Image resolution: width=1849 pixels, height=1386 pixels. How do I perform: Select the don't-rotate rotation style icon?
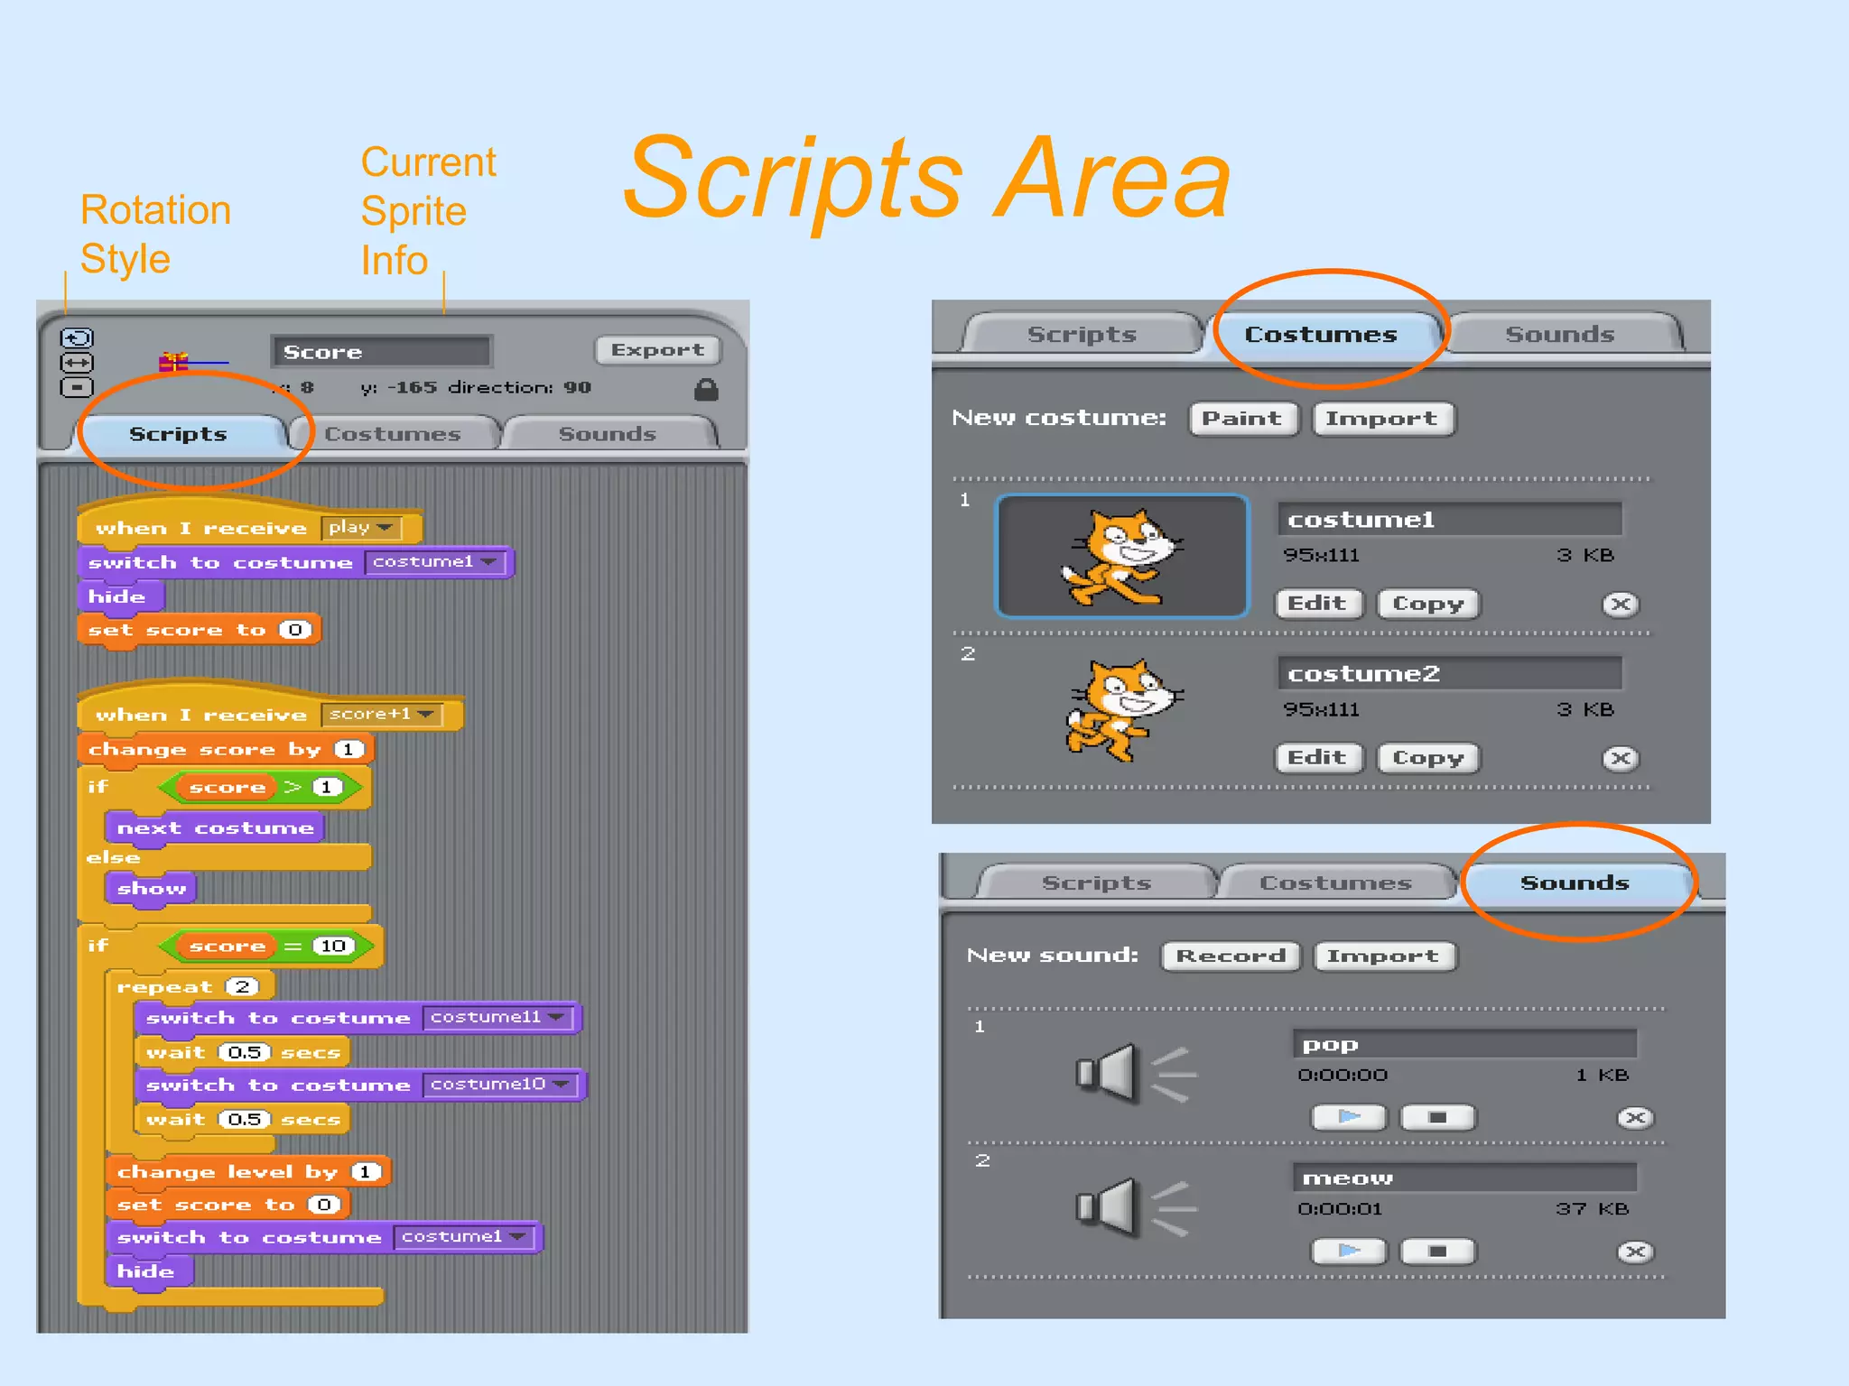tap(77, 387)
